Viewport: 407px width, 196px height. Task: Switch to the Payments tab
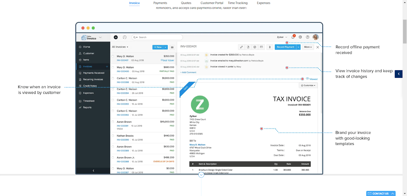[x=160, y=3]
